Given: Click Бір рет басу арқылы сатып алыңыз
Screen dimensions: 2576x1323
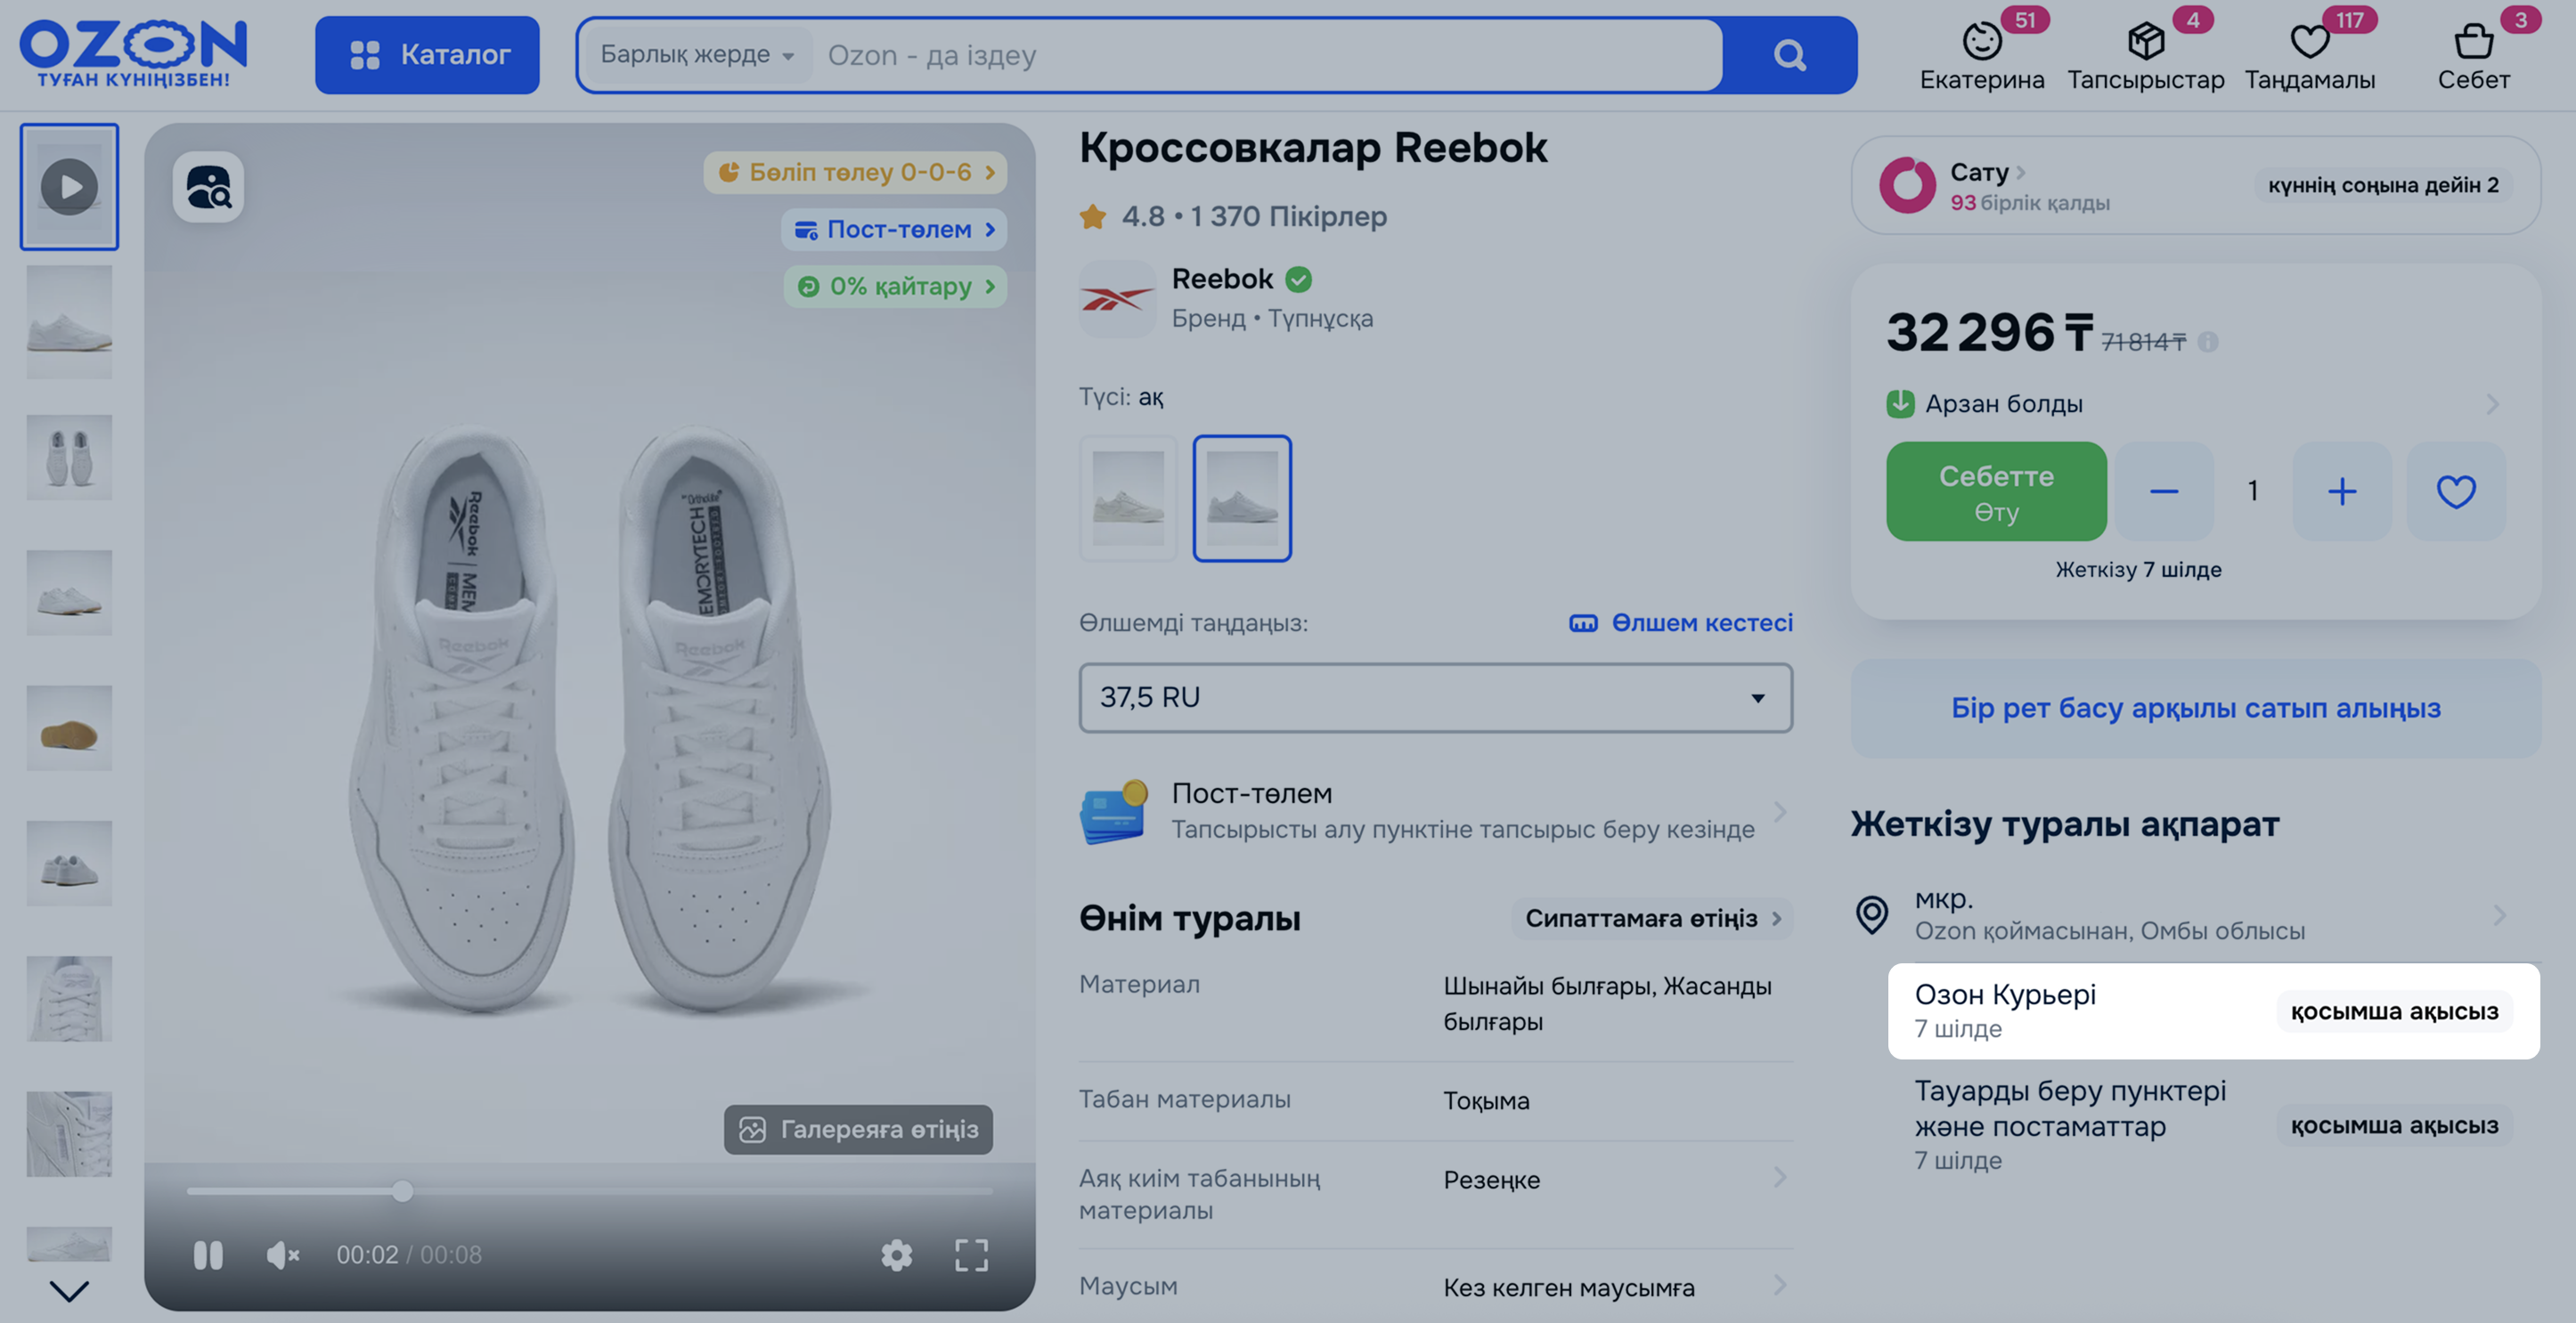Looking at the screenshot, I should click(2195, 708).
